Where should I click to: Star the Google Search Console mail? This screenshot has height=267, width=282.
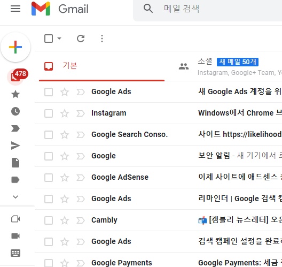65,135
